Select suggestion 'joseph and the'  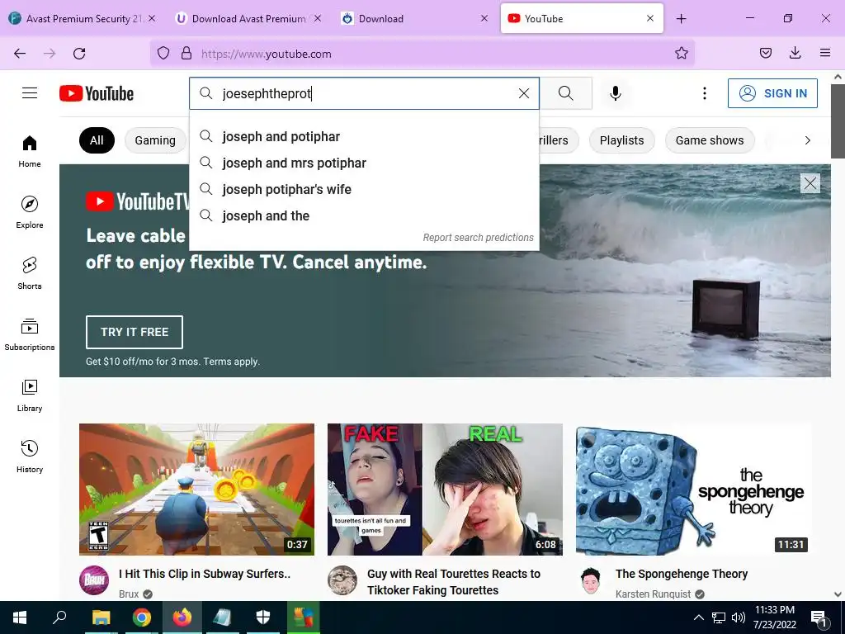(x=364, y=215)
